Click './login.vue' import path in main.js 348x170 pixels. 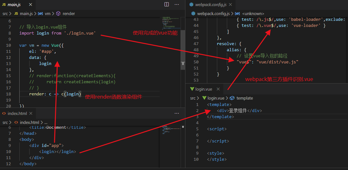point(80,33)
